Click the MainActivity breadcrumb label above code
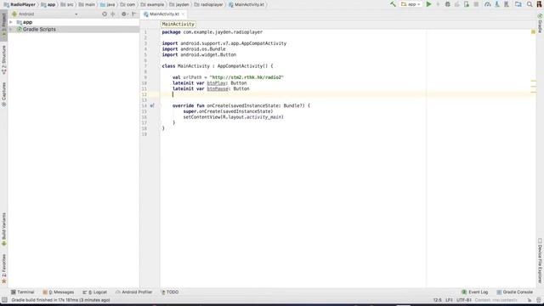This screenshot has height=306, width=544. [178, 24]
